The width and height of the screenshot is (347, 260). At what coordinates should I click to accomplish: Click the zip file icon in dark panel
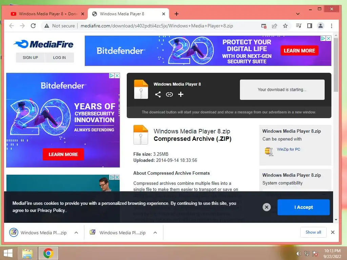pos(141,89)
